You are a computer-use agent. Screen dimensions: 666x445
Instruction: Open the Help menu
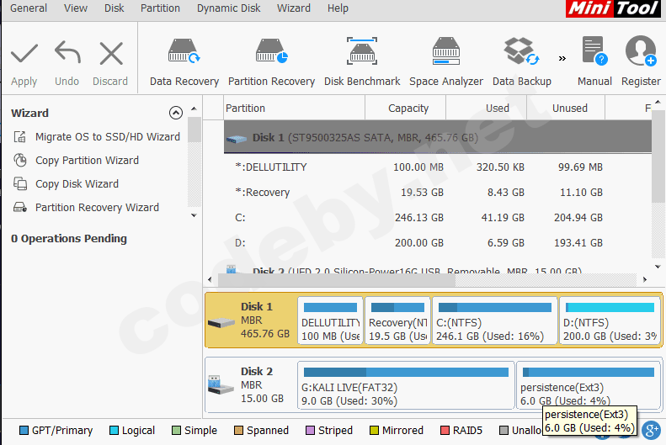pyautogui.click(x=338, y=8)
